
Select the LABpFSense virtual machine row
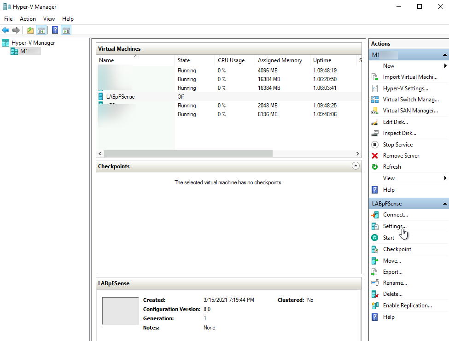point(229,97)
